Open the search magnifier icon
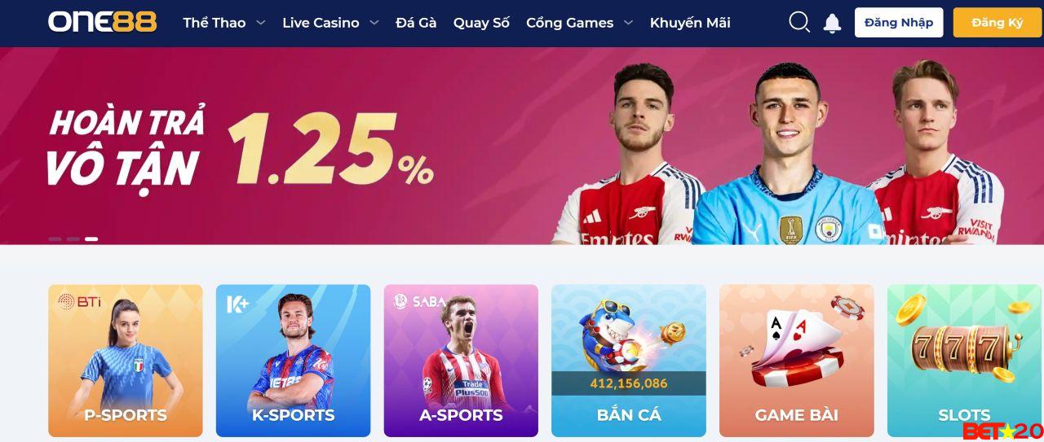Screen dimensions: 1044x442 pos(799,23)
